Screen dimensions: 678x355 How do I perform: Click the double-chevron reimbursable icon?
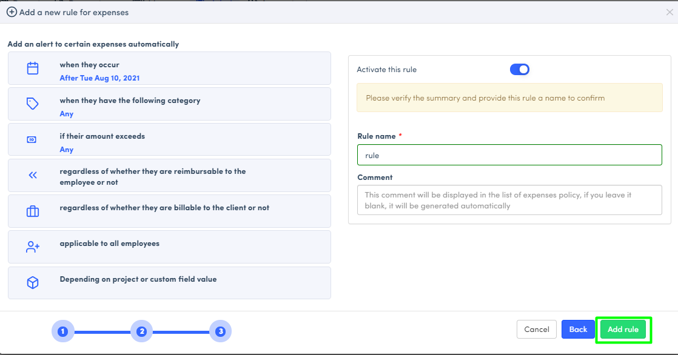33,176
